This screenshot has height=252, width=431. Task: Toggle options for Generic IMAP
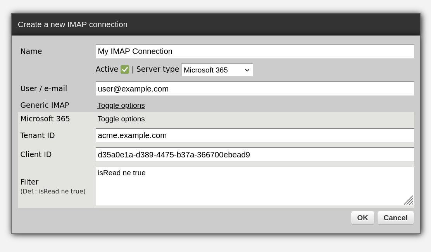[121, 105]
